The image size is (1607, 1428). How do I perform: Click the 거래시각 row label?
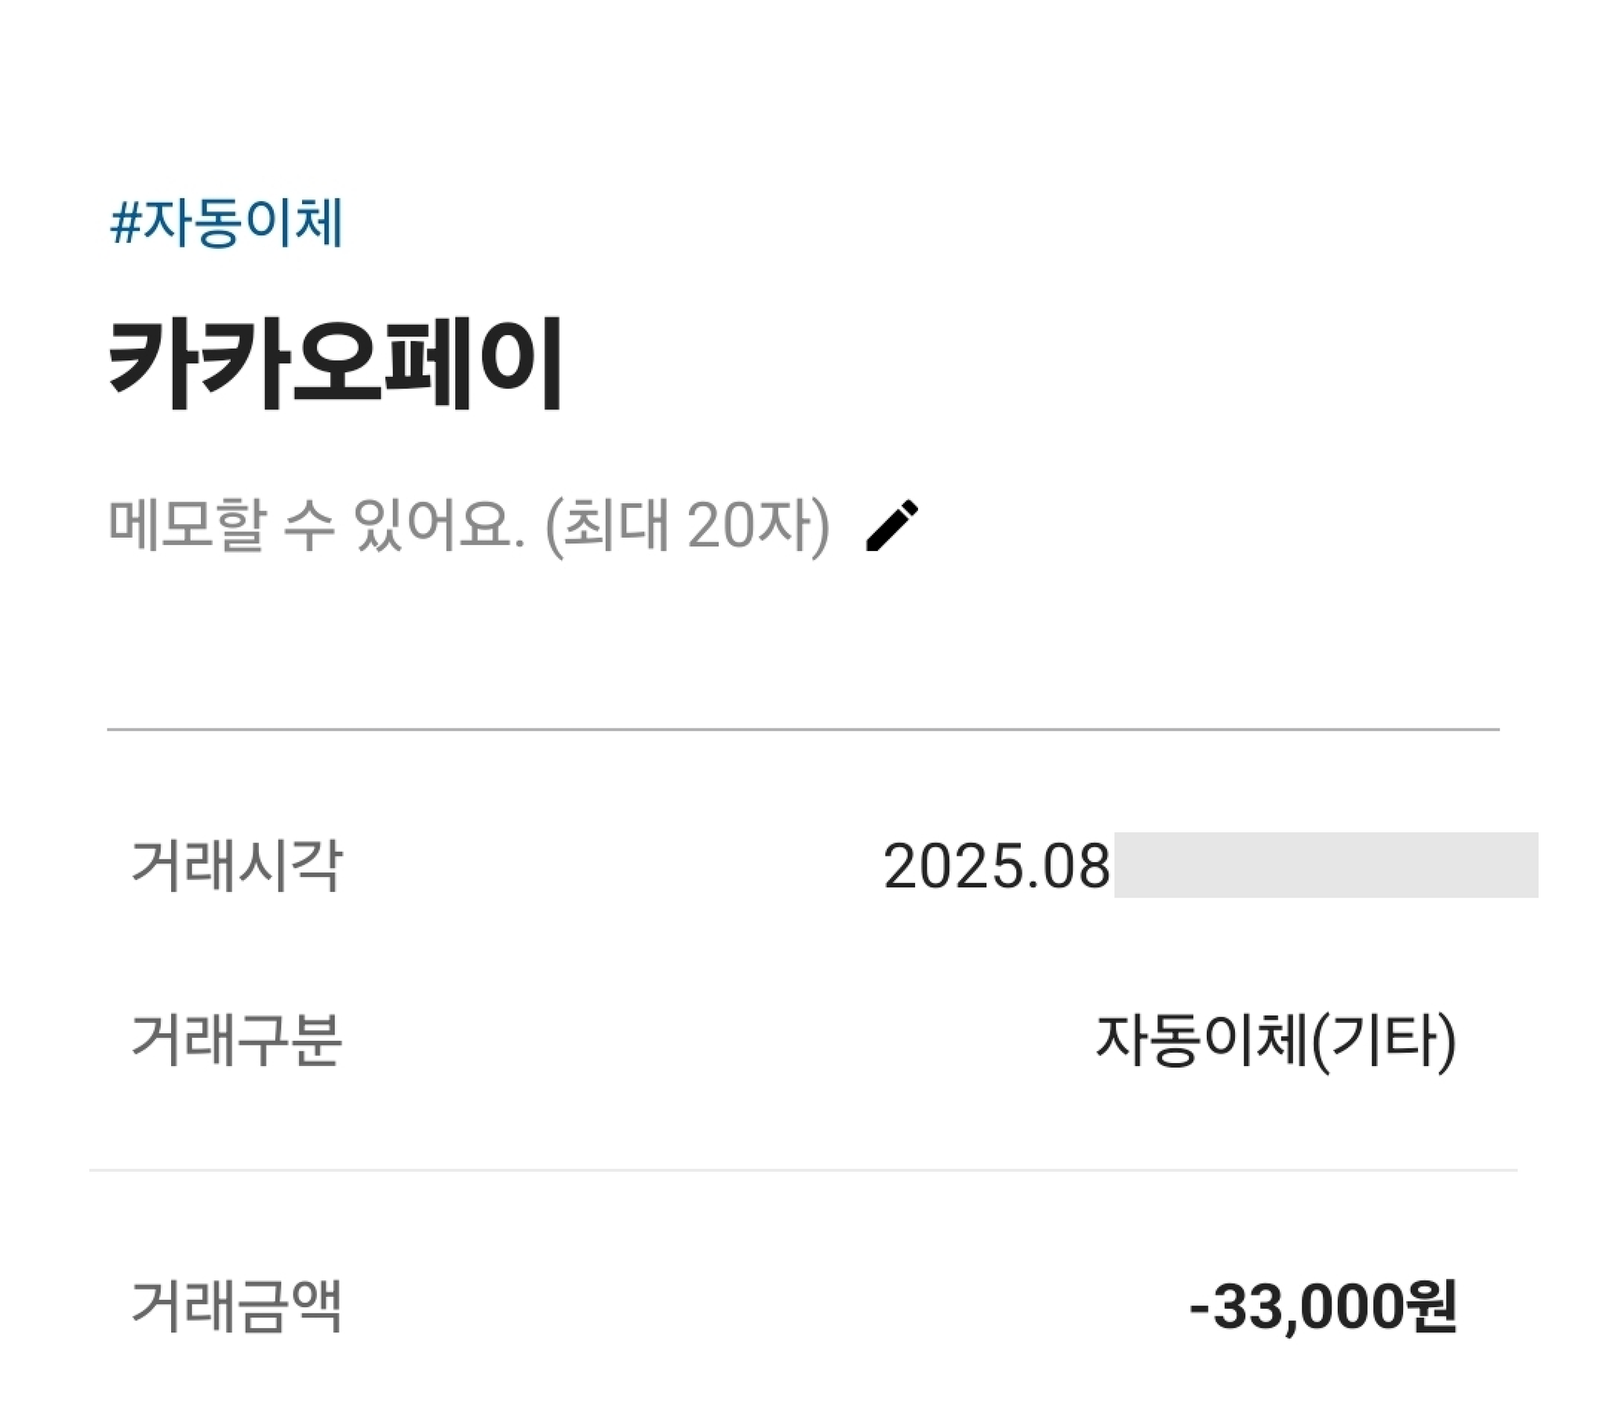coord(236,865)
